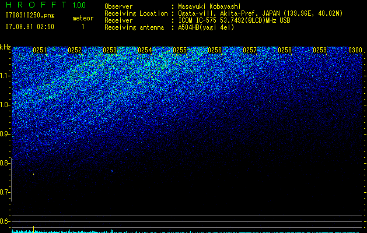Click the 0.7 kHz axis label
Screen dimensions: 367x233
[x=5, y=192]
